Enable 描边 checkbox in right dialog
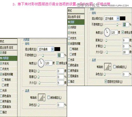The image size is (132, 117). coord(69,81)
